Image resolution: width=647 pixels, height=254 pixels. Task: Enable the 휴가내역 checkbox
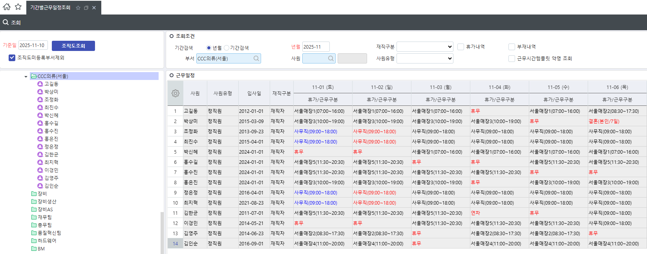[x=461, y=47]
